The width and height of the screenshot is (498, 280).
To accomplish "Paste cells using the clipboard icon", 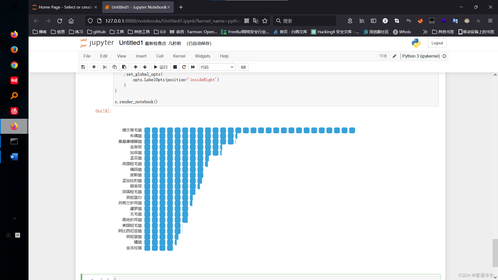I will tap(124, 67).
